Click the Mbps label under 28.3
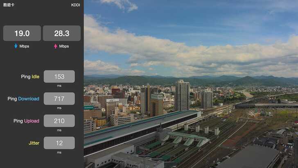 pyautogui.click(x=64, y=46)
